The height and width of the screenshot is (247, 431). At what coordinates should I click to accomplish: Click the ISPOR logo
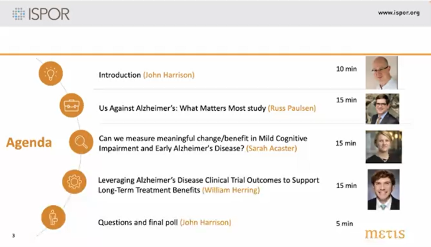coord(40,13)
